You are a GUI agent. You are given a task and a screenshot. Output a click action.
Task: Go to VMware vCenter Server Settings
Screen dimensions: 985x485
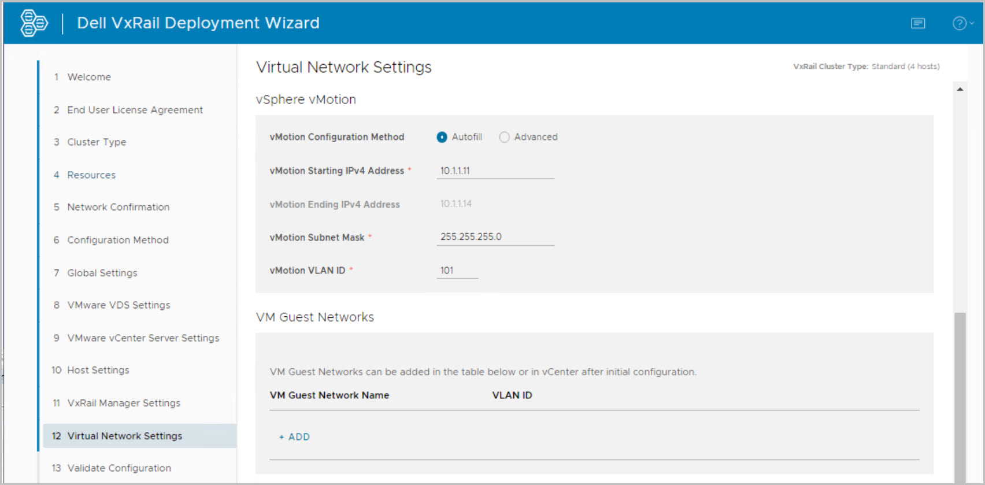click(143, 338)
